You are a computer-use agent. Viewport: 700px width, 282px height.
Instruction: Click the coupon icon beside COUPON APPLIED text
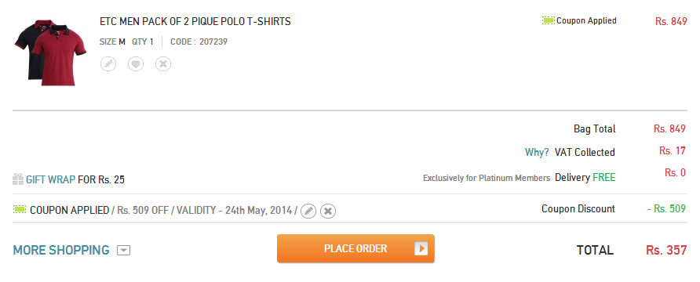pyautogui.click(x=20, y=209)
